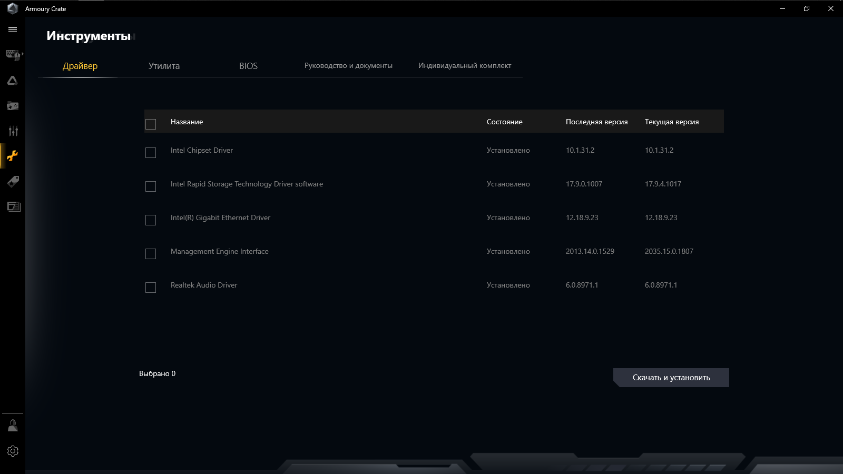Check the Management Engine Interface checkbox
This screenshot has height=474, width=843.
tap(151, 254)
